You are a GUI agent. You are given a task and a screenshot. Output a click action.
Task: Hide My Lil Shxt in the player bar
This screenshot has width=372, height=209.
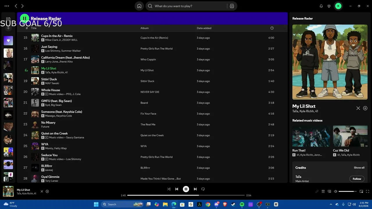42,191
